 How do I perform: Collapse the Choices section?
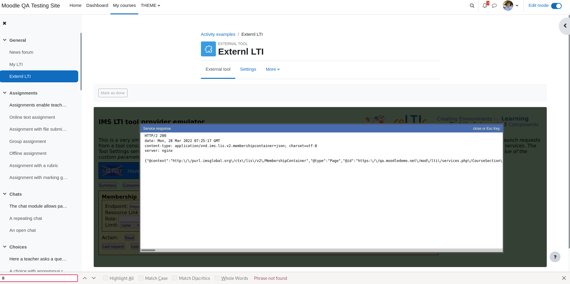tap(5, 247)
